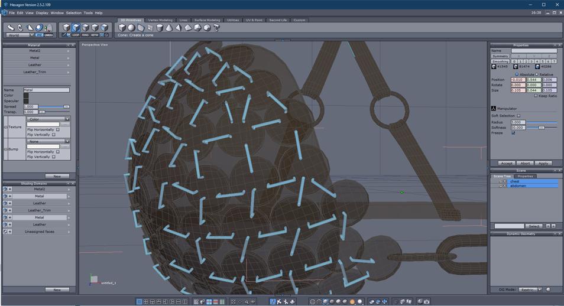Viewport: 564px width, 306px height.
Task: Click the orange smooth shading sphere
Action: click(x=352, y=302)
